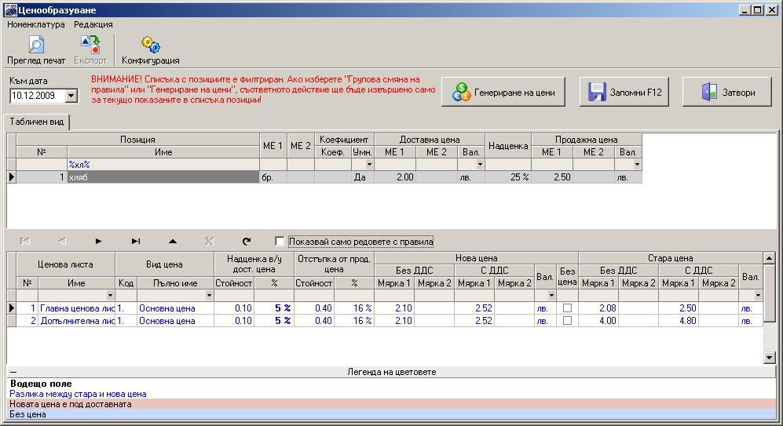This screenshot has width=783, height=426.
Task: Save with Запомни F12 button
Action: 624,92
